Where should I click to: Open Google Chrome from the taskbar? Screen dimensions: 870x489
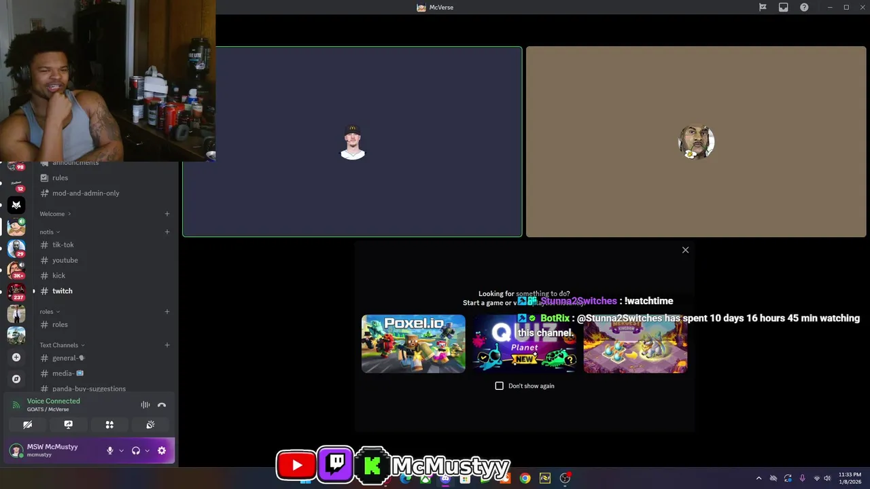click(x=525, y=478)
